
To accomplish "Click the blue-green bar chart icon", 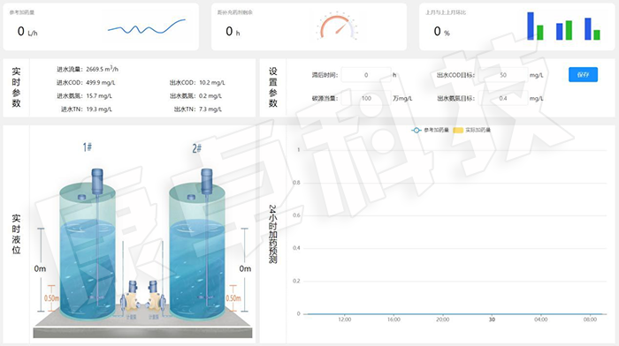I will [x=564, y=26].
